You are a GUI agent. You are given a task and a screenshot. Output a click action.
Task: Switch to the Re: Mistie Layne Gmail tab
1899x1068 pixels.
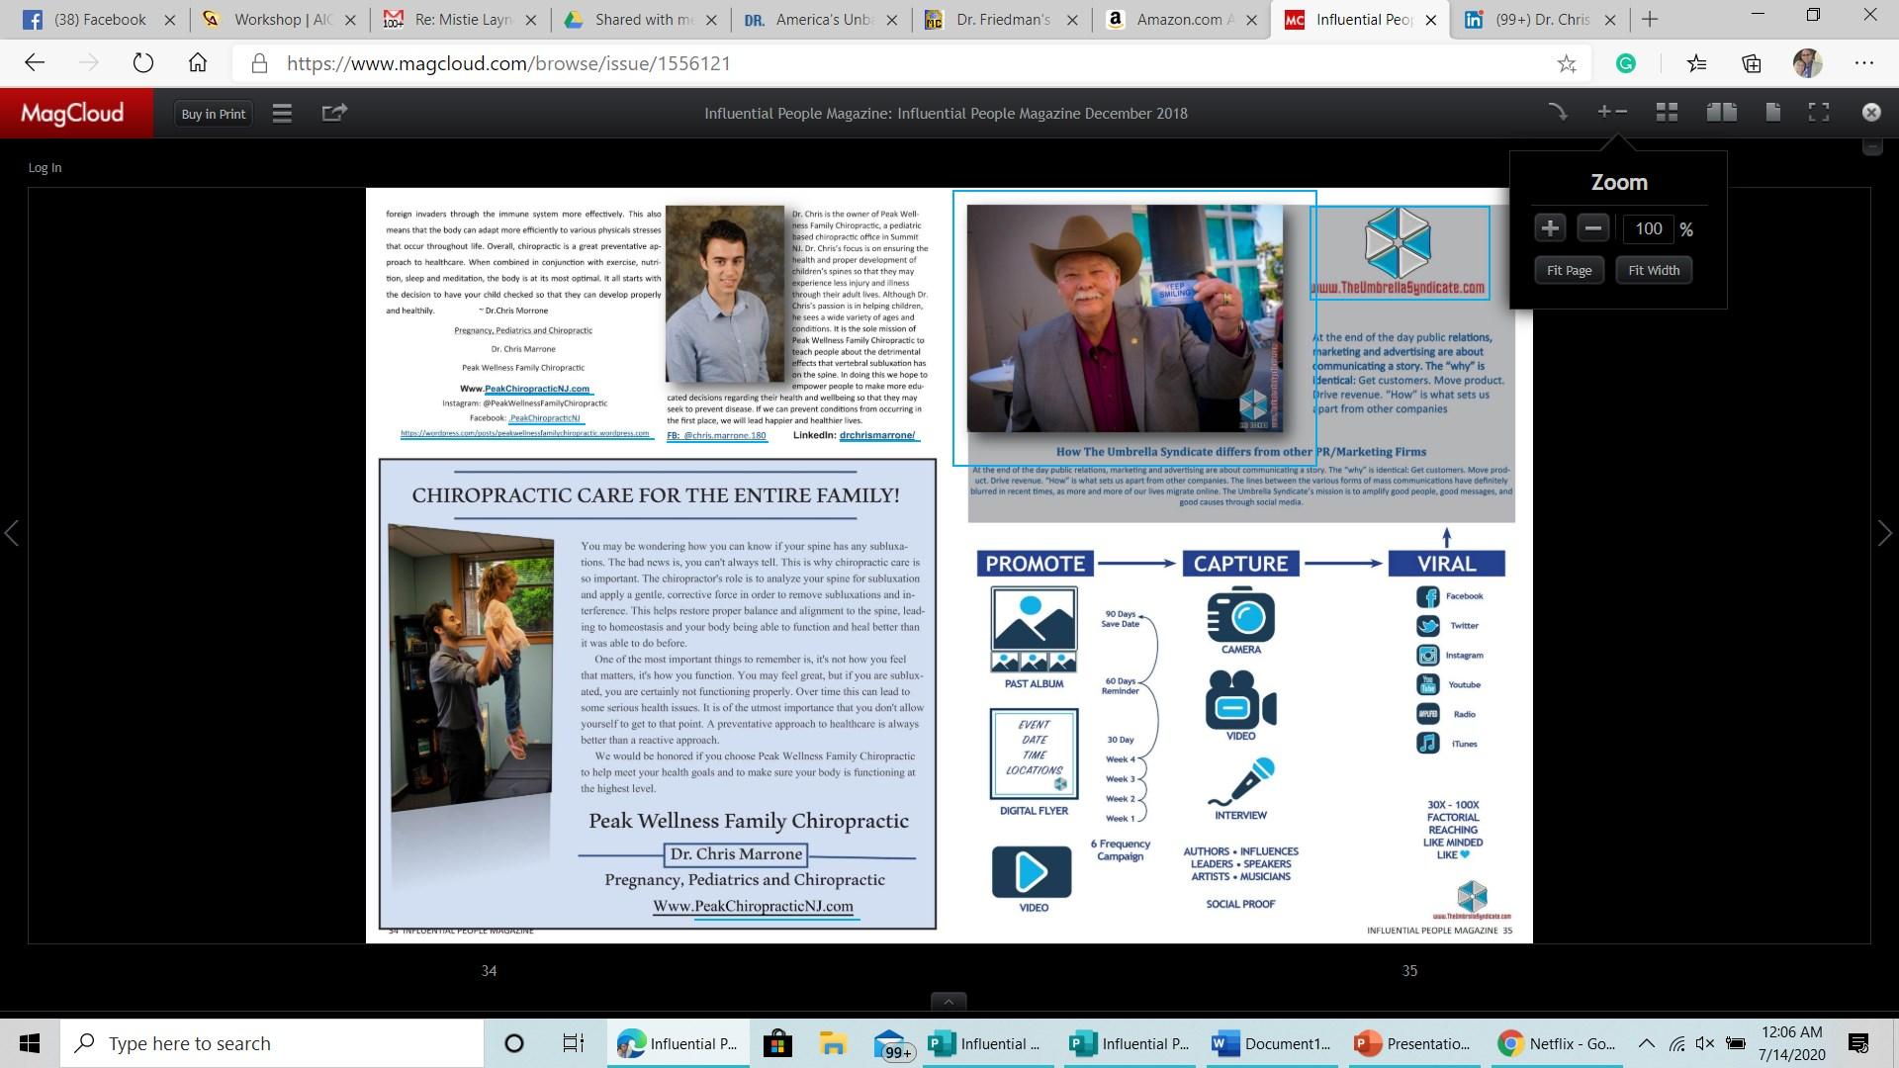(x=461, y=19)
